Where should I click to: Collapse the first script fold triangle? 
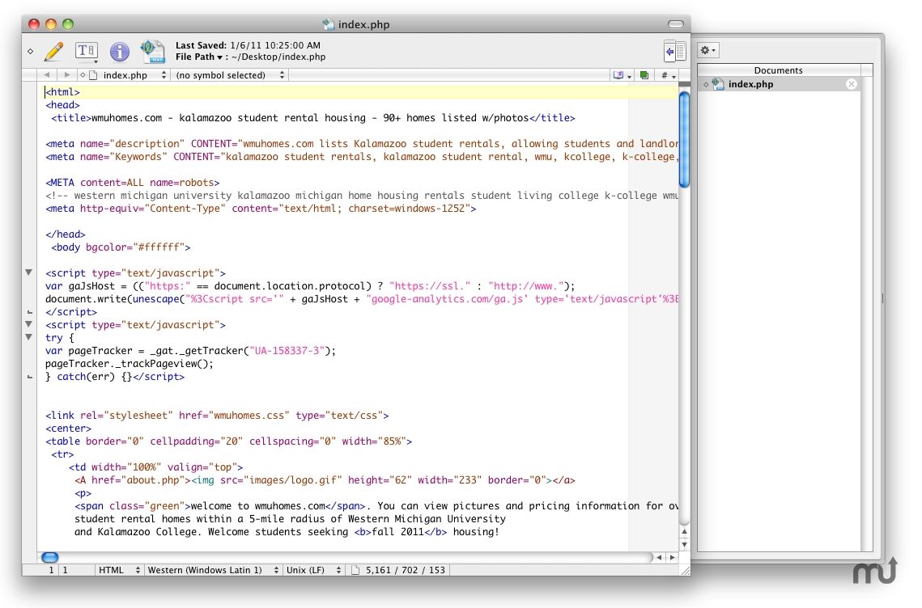pos(28,272)
